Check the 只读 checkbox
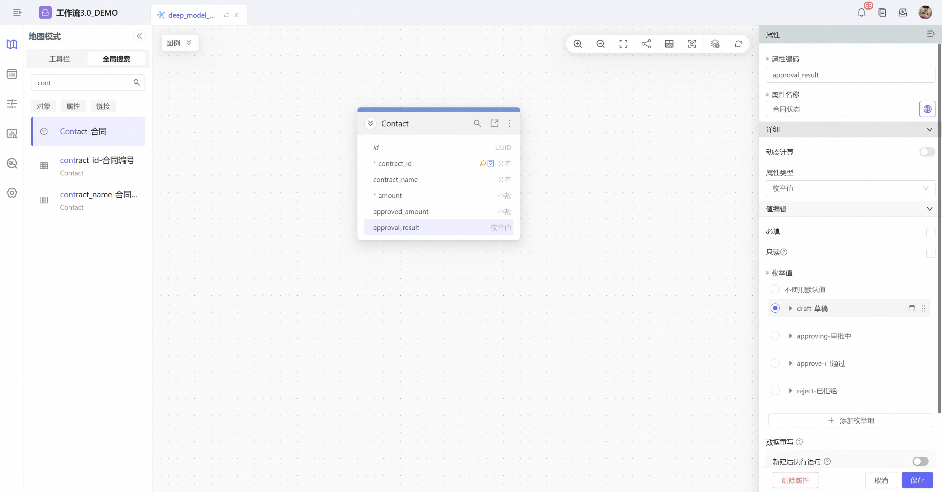 (x=931, y=253)
